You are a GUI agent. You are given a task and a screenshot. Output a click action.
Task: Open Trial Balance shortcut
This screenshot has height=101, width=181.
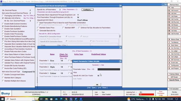pos(174,42)
